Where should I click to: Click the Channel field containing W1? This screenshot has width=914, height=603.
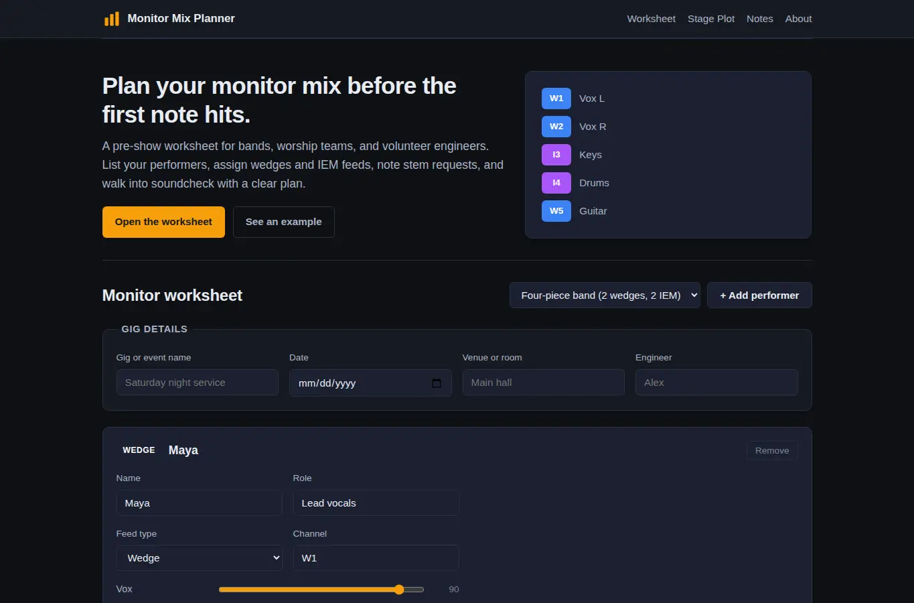pos(376,558)
